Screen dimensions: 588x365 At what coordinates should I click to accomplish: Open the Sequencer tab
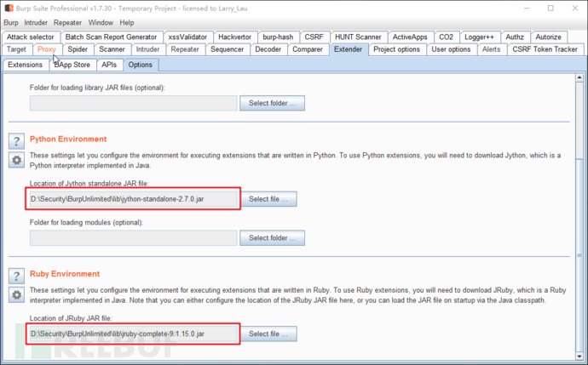(x=227, y=49)
